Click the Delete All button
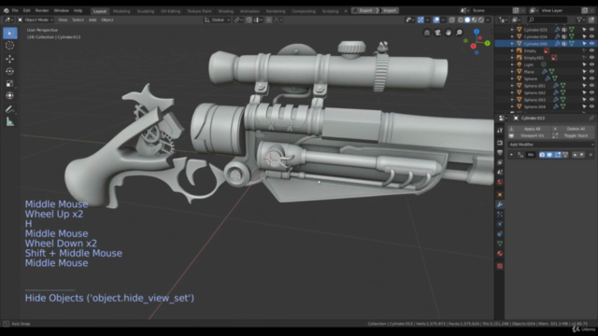The width and height of the screenshot is (598, 336). tap(573, 129)
